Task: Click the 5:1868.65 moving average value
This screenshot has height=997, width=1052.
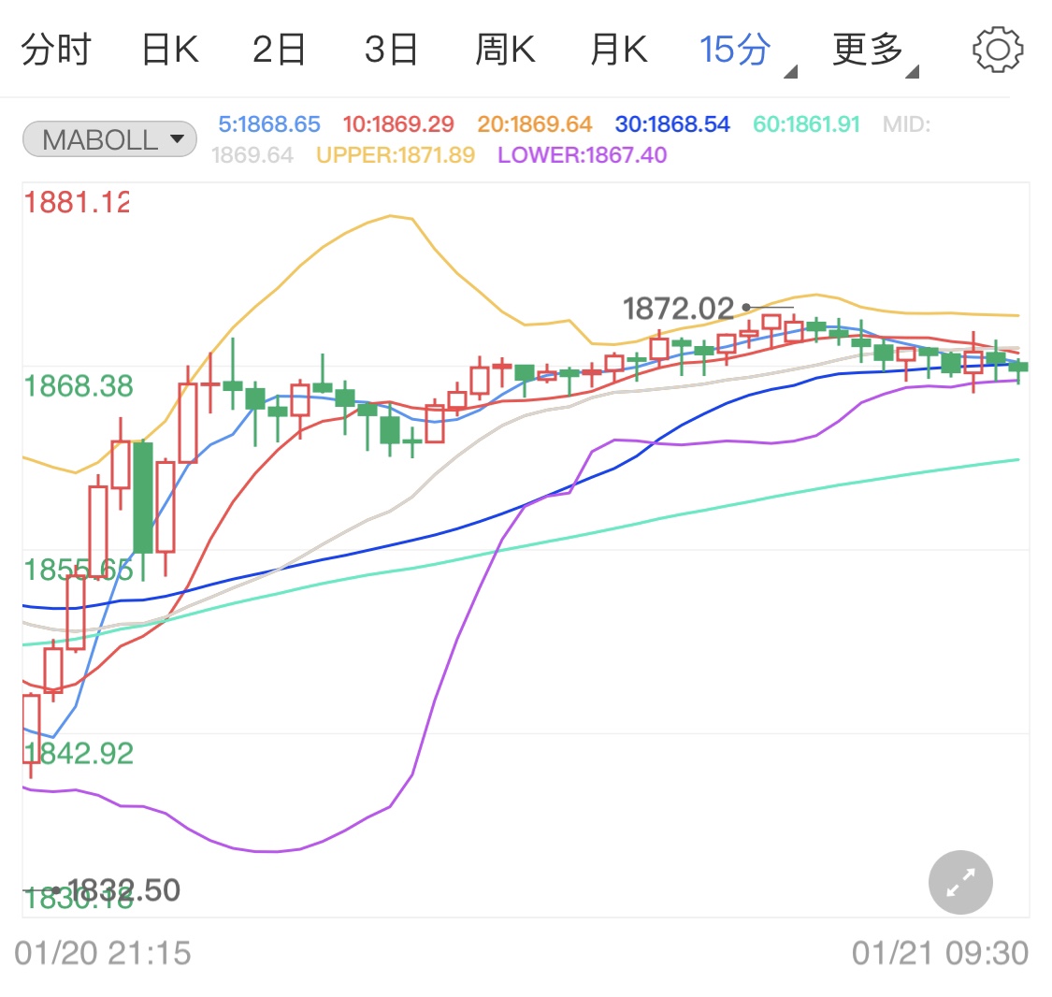Action: click(269, 124)
